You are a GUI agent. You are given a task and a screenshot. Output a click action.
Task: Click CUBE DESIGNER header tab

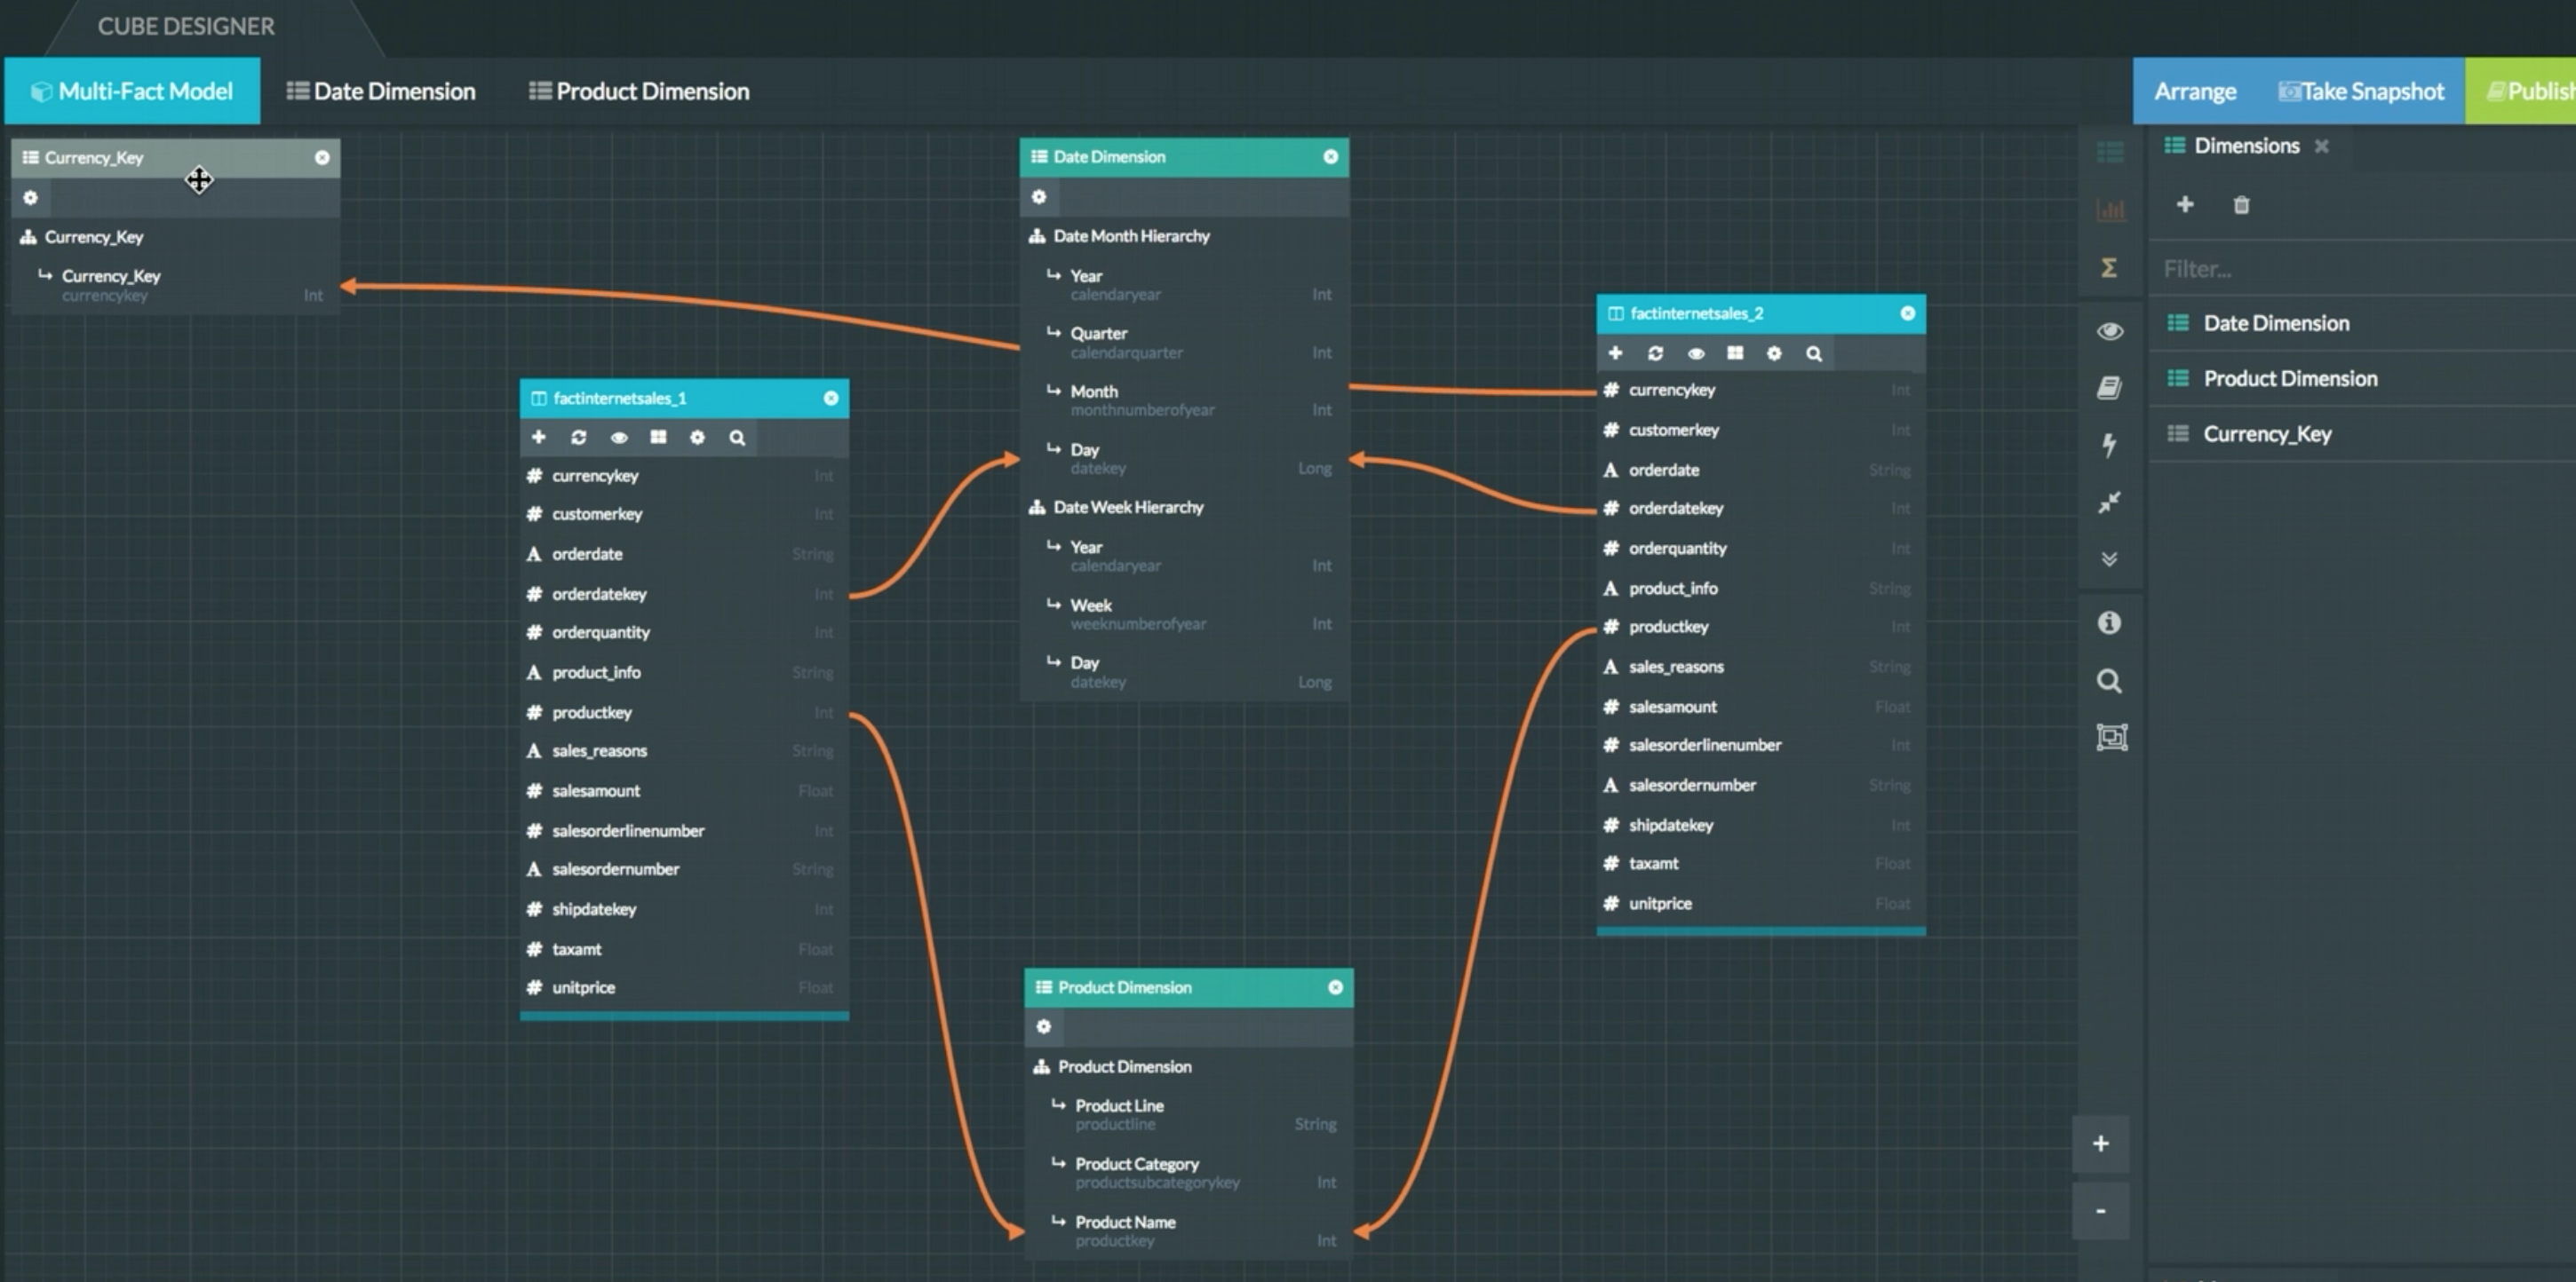(x=186, y=26)
